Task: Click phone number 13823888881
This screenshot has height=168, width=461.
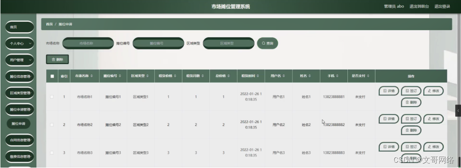Action: tap(334, 97)
